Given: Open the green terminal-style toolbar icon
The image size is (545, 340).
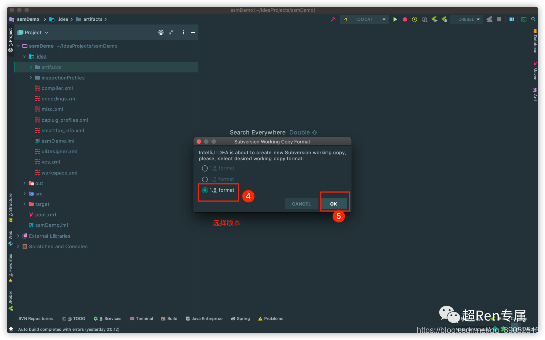Looking at the screenshot, I should pos(523,20).
